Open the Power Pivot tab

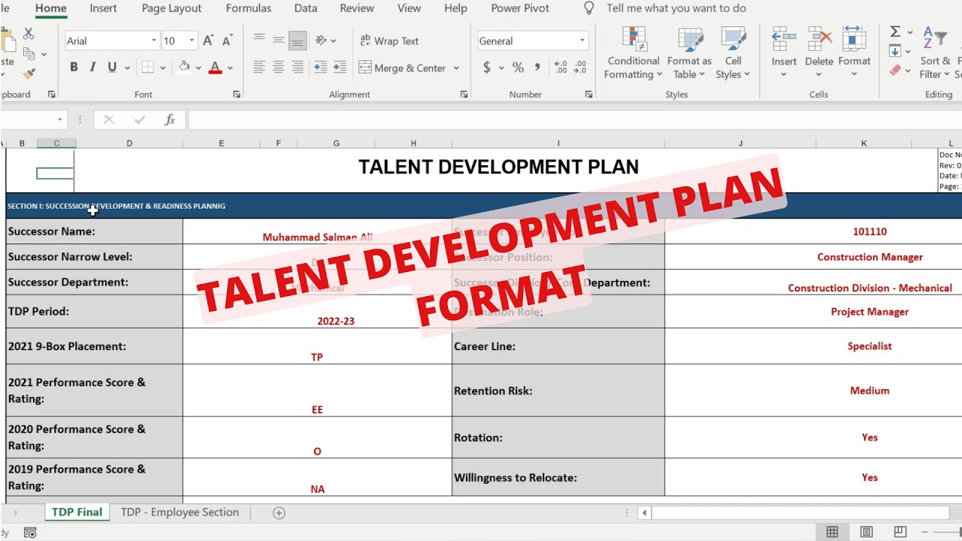point(520,8)
